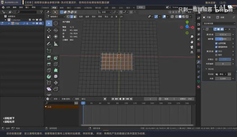Open the 帮助 menu

coord(33,7)
